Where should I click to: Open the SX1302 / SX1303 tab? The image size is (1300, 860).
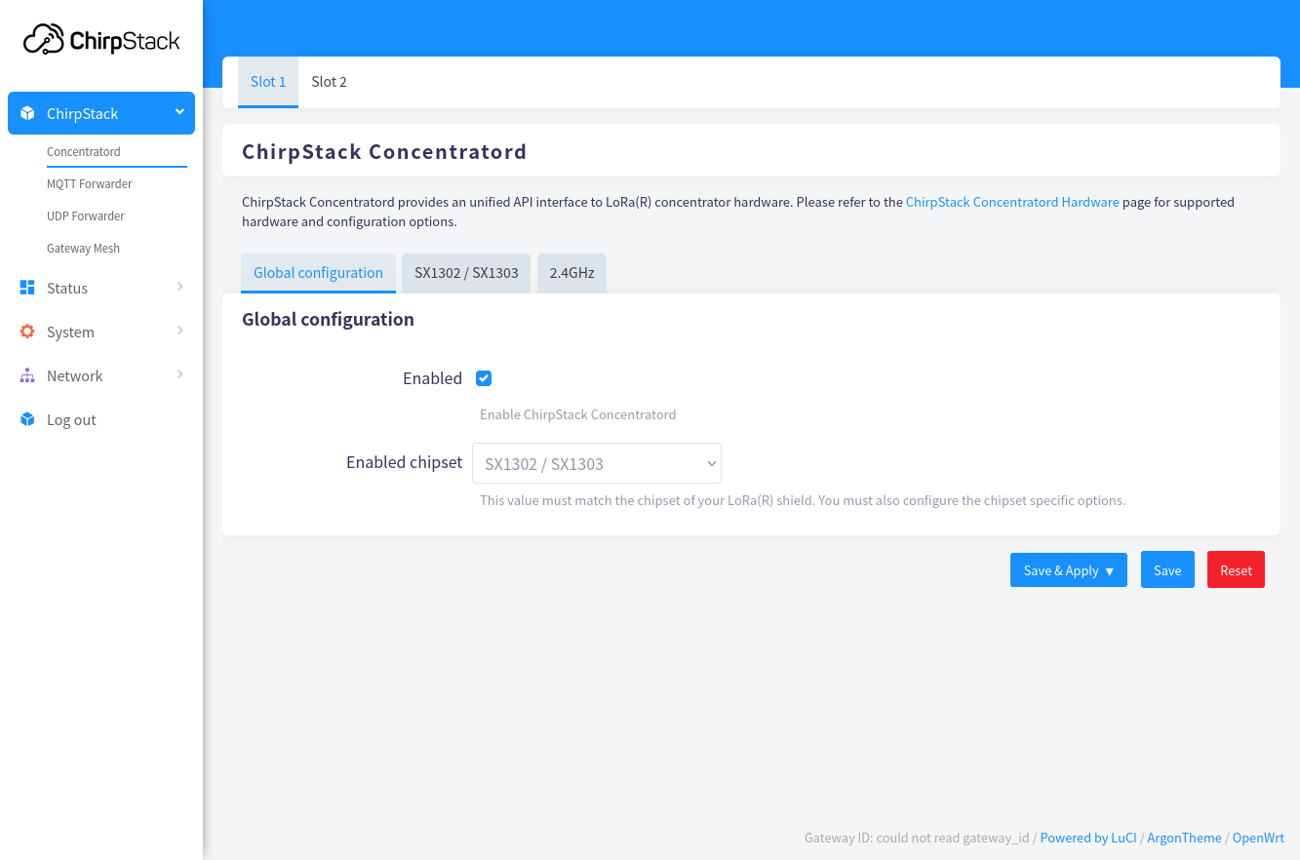coord(466,273)
